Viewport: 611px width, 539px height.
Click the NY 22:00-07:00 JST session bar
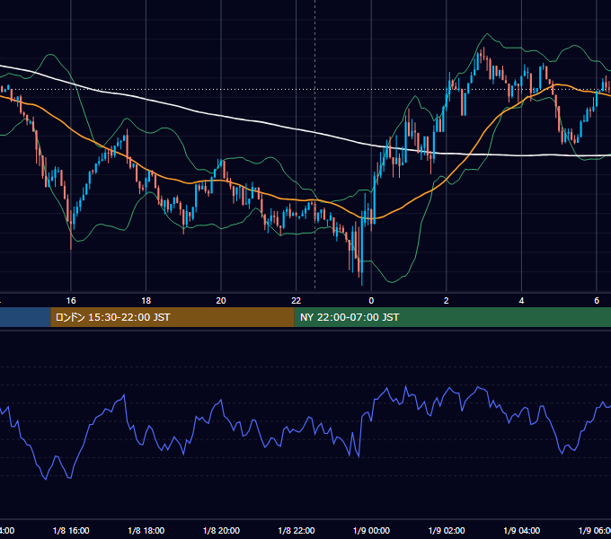pyautogui.click(x=452, y=317)
